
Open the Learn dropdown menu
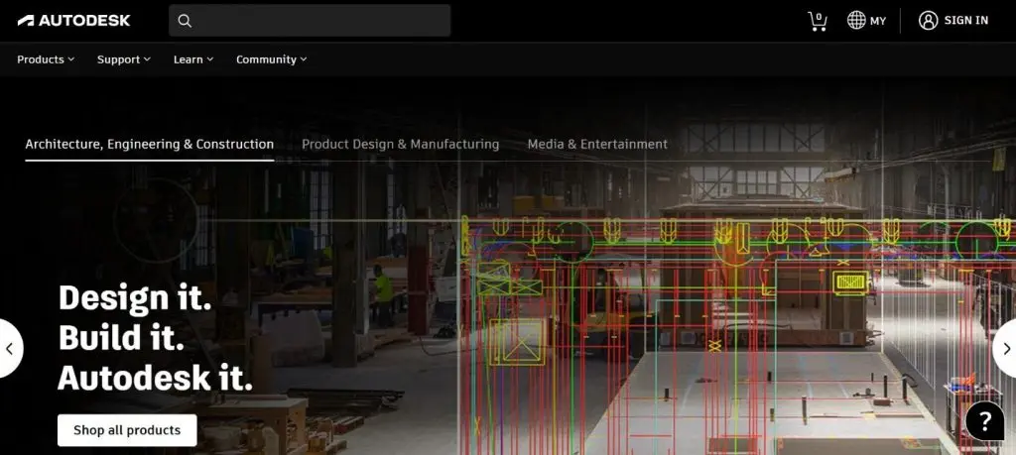[x=193, y=59]
